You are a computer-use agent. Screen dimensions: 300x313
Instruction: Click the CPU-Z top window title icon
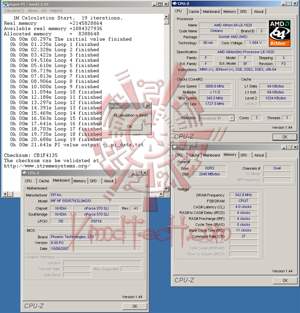coord(175,4)
